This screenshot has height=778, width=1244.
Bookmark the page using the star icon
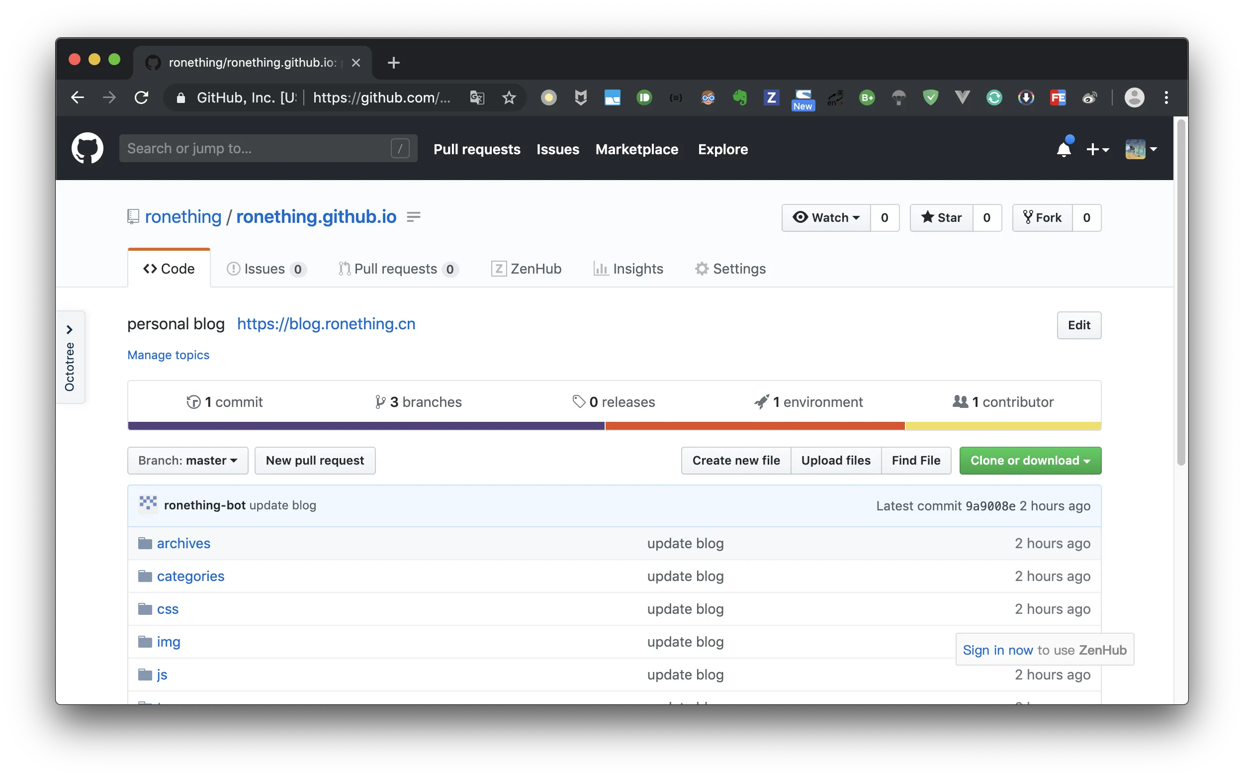tap(509, 97)
